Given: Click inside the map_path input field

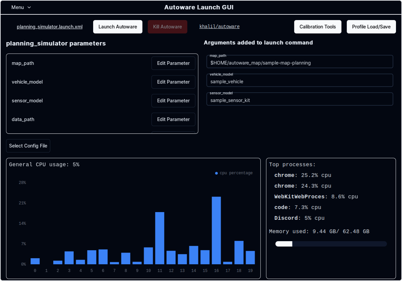Looking at the screenshot, I should 300,62.
